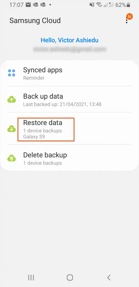Screen dimensions: 139x287
Task: Open the three-dot more options menu
Action: pos(127,20)
